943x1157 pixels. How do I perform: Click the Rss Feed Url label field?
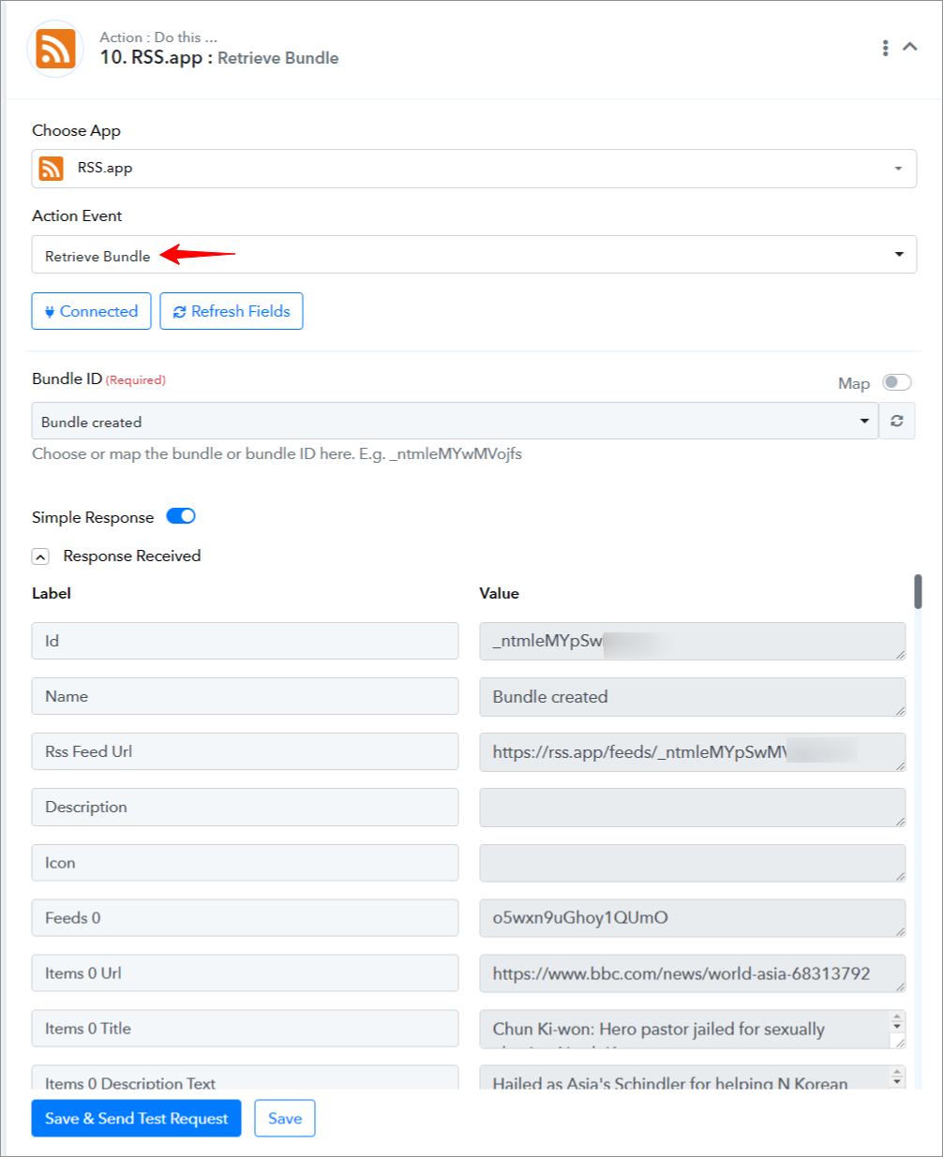click(245, 751)
